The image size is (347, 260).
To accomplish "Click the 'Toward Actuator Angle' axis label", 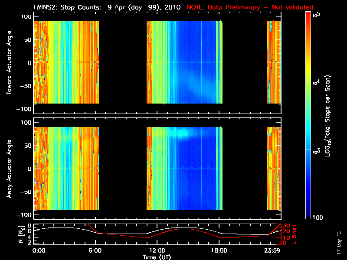I will point(9,63).
